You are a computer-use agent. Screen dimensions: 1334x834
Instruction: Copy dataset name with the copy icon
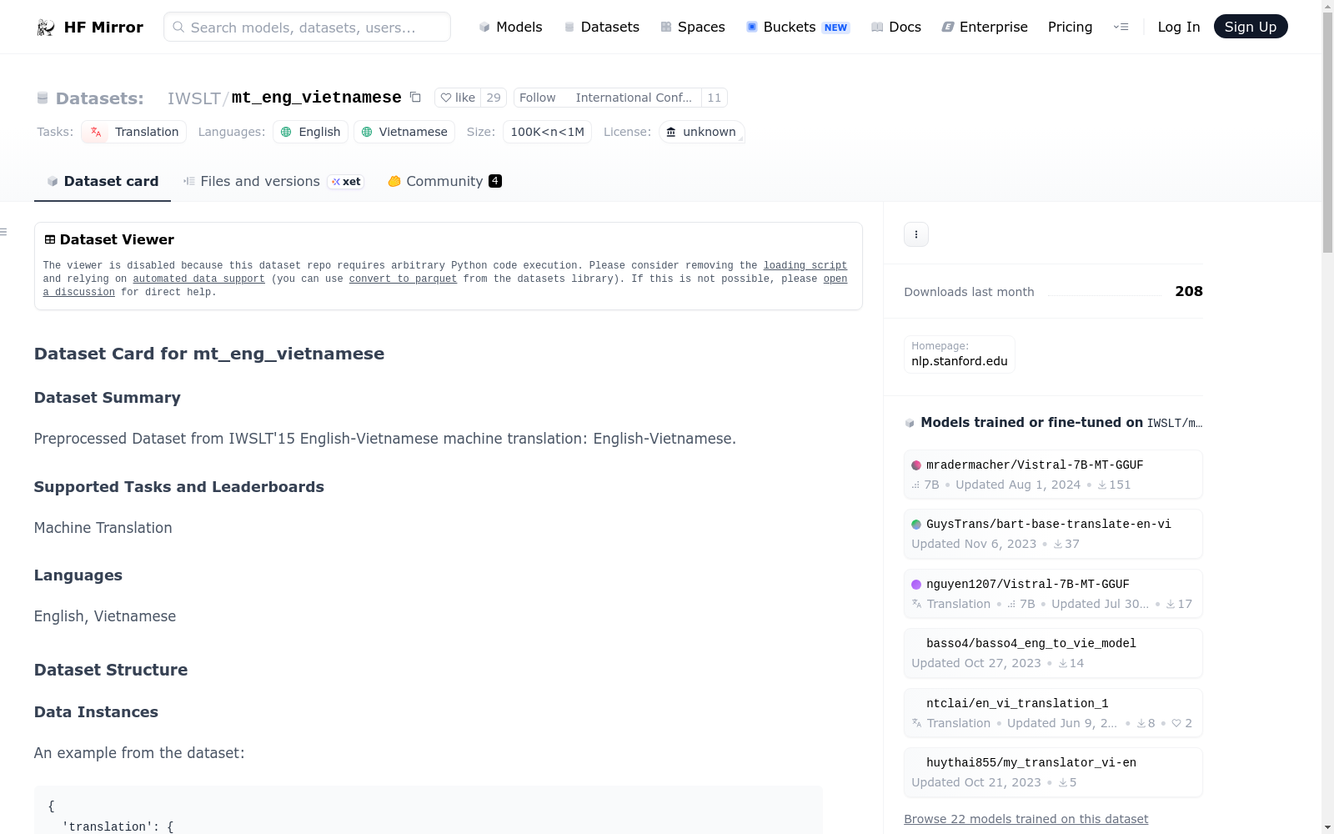(415, 98)
